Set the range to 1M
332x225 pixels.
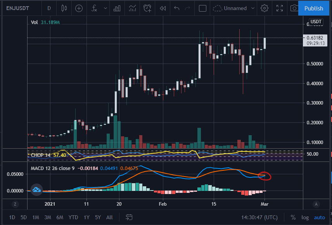click(36, 217)
